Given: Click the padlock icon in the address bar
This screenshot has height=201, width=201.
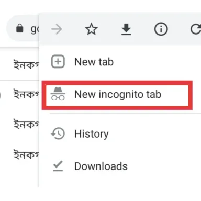Looking at the screenshot, I should [20, 28].
